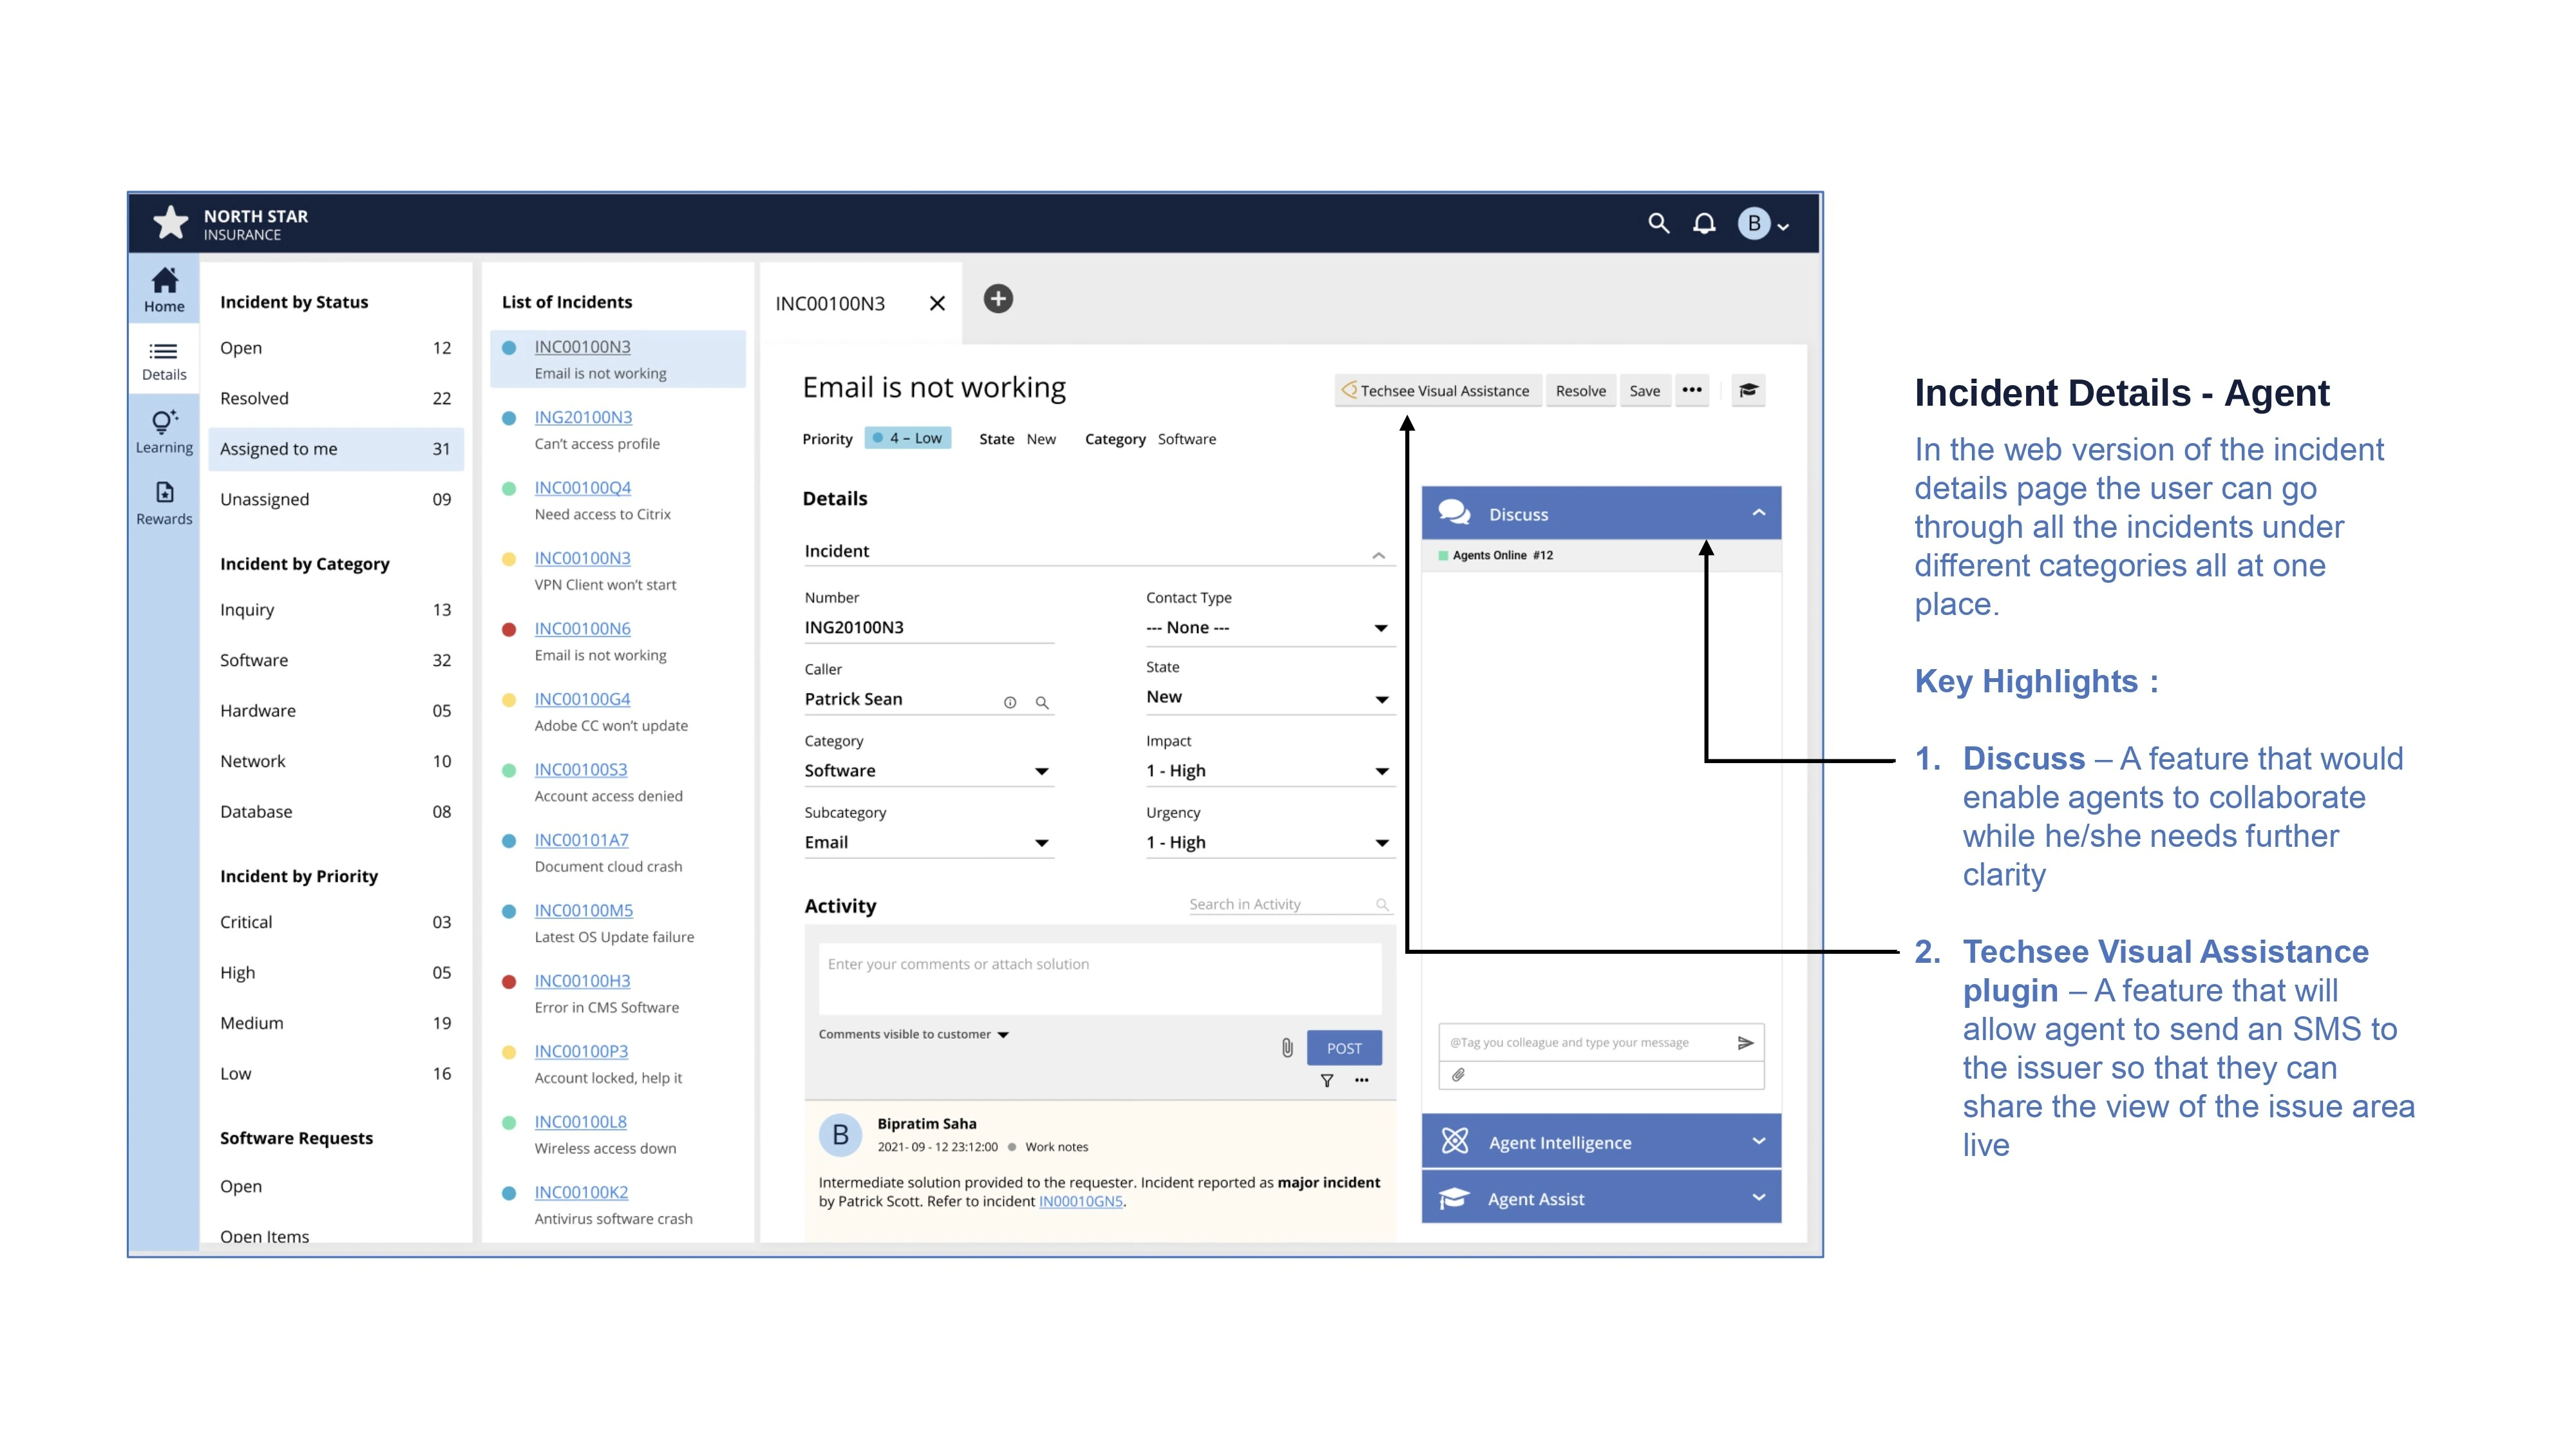The width and height of the screenshot is (2576, 1449).
Task: Click the comments text area
Action: [x=1100, y=979]
